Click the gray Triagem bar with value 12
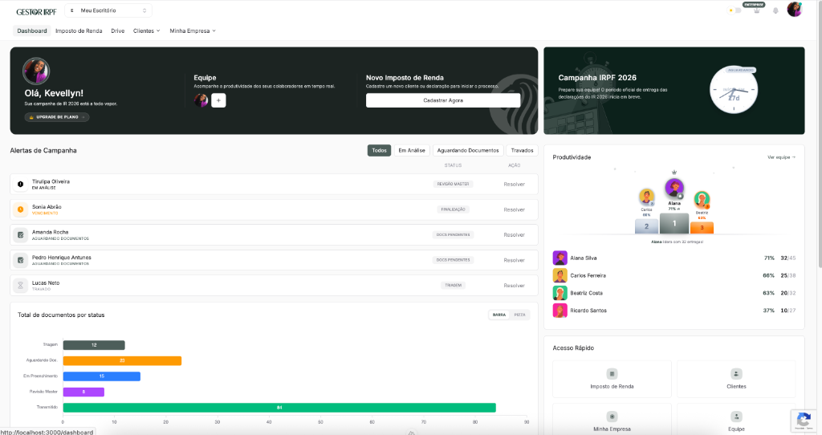Image resolution: width=822 pixels, height=435 pixels. (94, 345)
